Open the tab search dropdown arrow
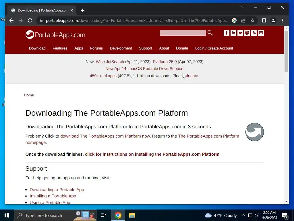 [x=242, y=7]
